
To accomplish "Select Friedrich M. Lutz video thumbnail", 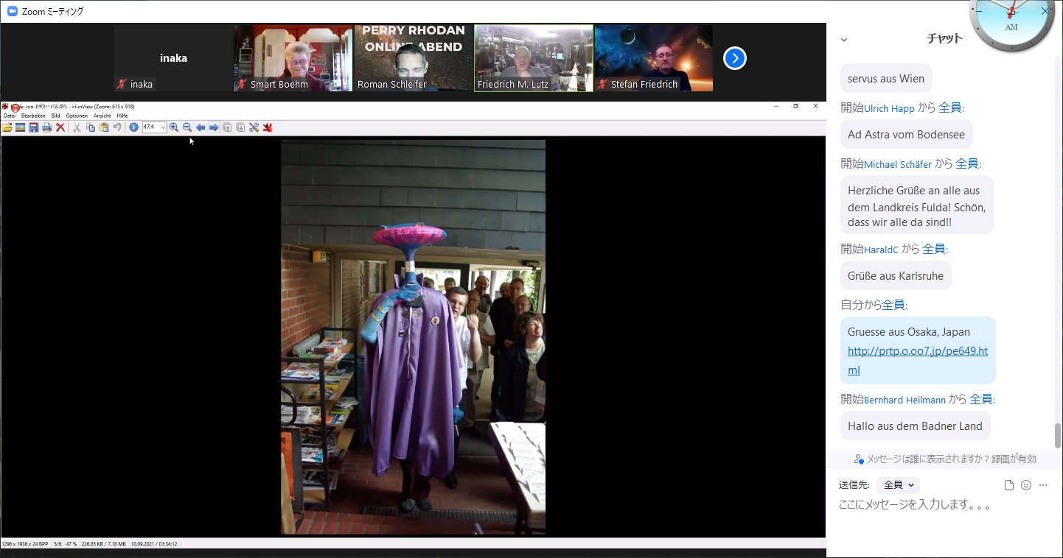I will tap(534, 58).
